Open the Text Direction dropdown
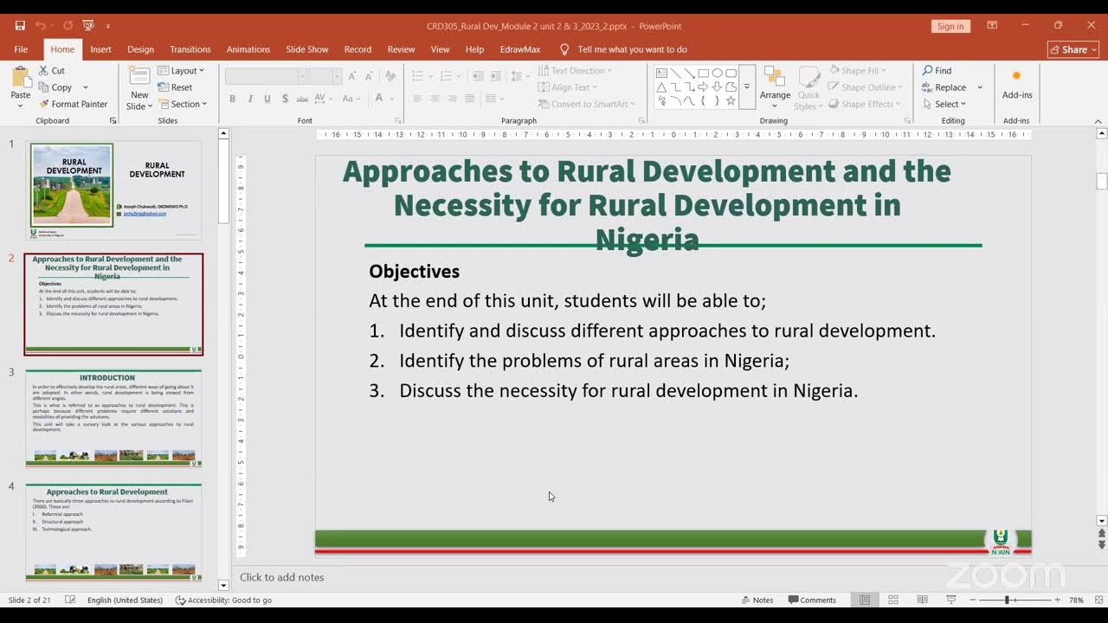 [575, 70]
